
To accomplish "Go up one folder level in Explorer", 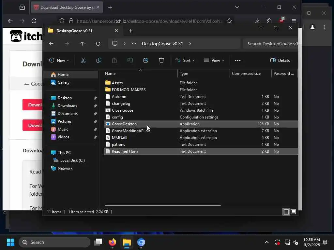I will pos(83,44).
